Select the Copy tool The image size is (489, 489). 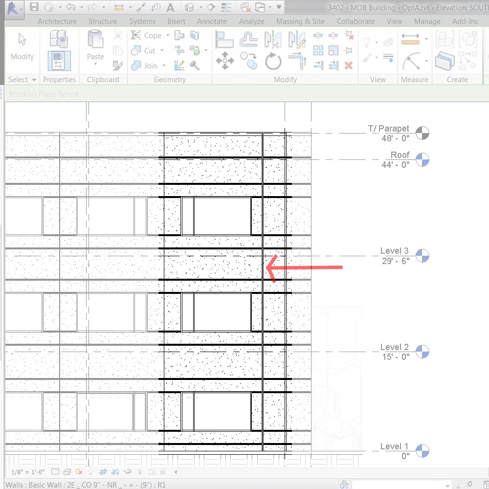(x=248, y=61)
